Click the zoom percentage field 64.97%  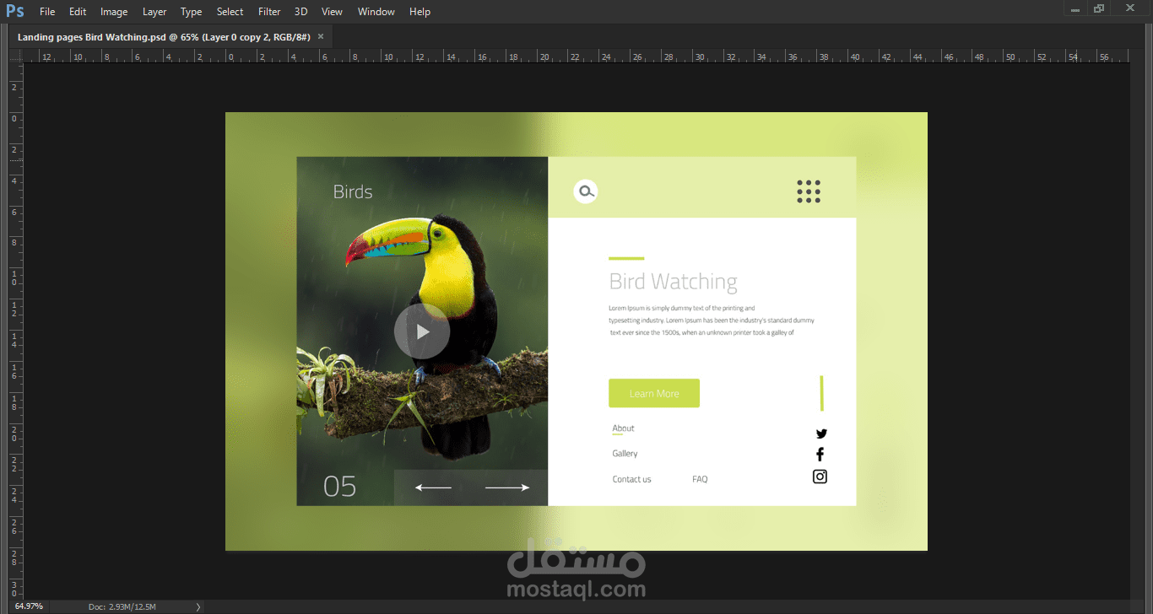[x=29, y=606]
